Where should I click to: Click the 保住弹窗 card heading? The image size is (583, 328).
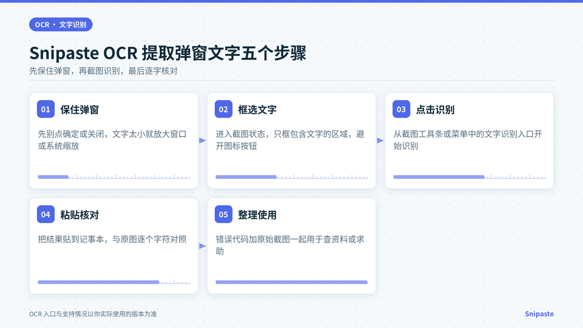point(80,109)
